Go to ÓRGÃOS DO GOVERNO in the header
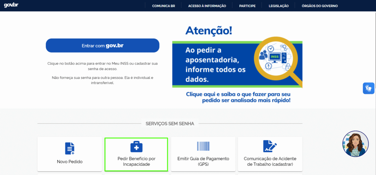This screenshot has height=175, width=376. click(319, 6)
